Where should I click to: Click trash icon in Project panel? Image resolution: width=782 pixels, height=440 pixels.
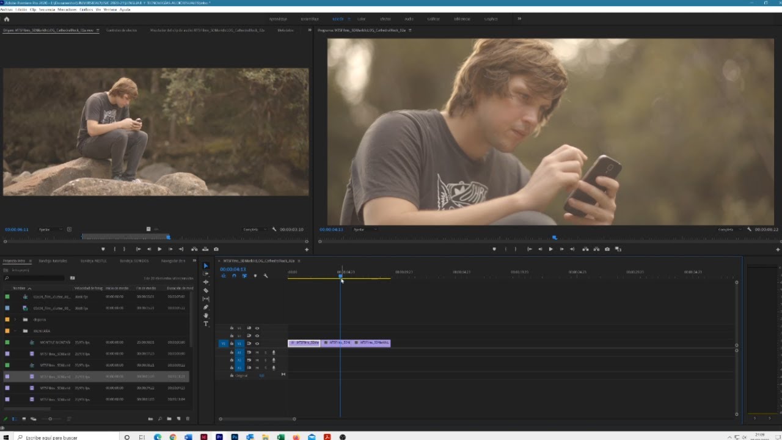point(188,419)
